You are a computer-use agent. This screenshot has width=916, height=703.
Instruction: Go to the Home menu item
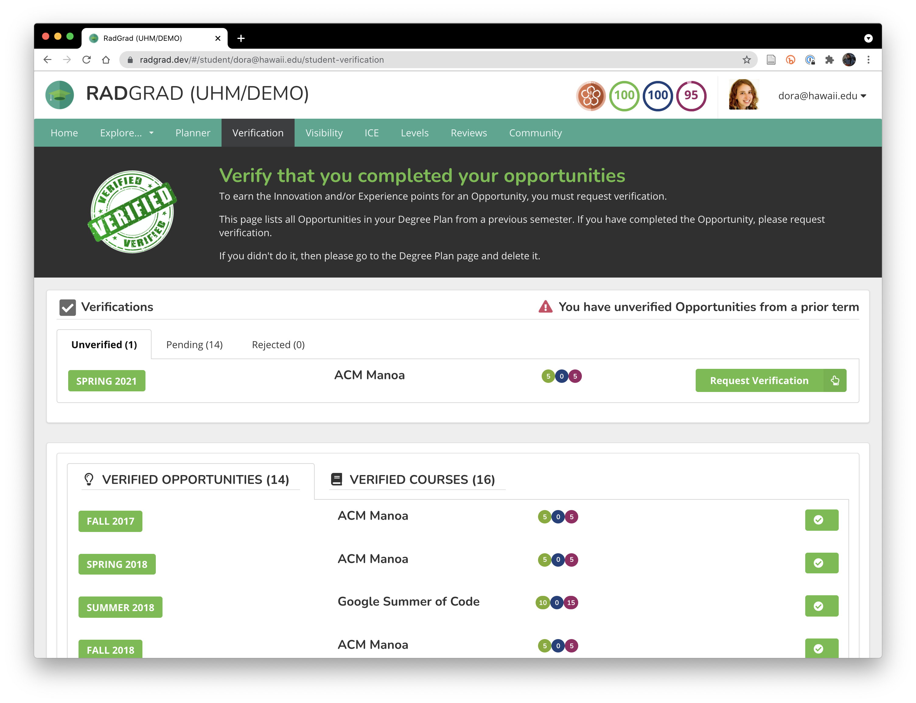tap(64, 133)
